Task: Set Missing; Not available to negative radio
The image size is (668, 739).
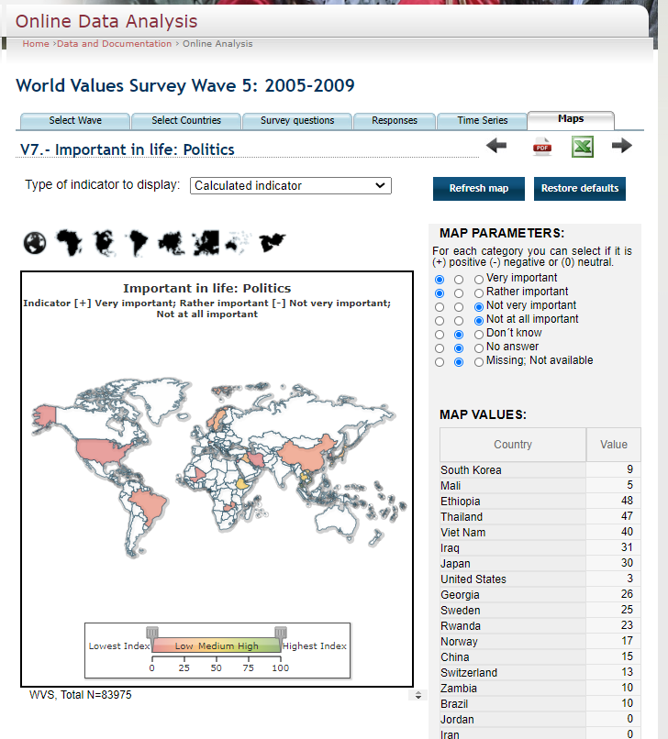Action: pos(479,362)
